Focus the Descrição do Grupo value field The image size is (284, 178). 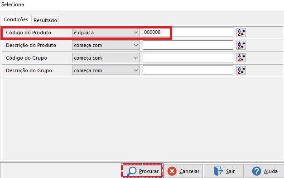pos(188,70)
